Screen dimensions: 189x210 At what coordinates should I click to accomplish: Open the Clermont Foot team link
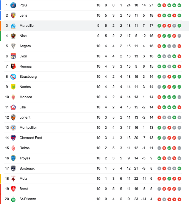click(x=31, y=138)
